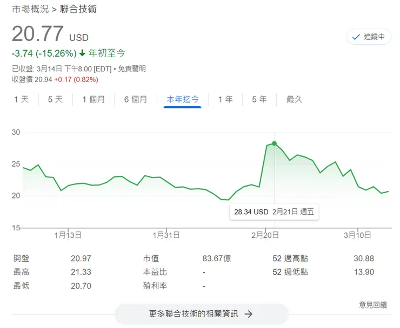400x328 pixels.
Task: Open the 市場概況 breadcrumb link
Action: 30,9
